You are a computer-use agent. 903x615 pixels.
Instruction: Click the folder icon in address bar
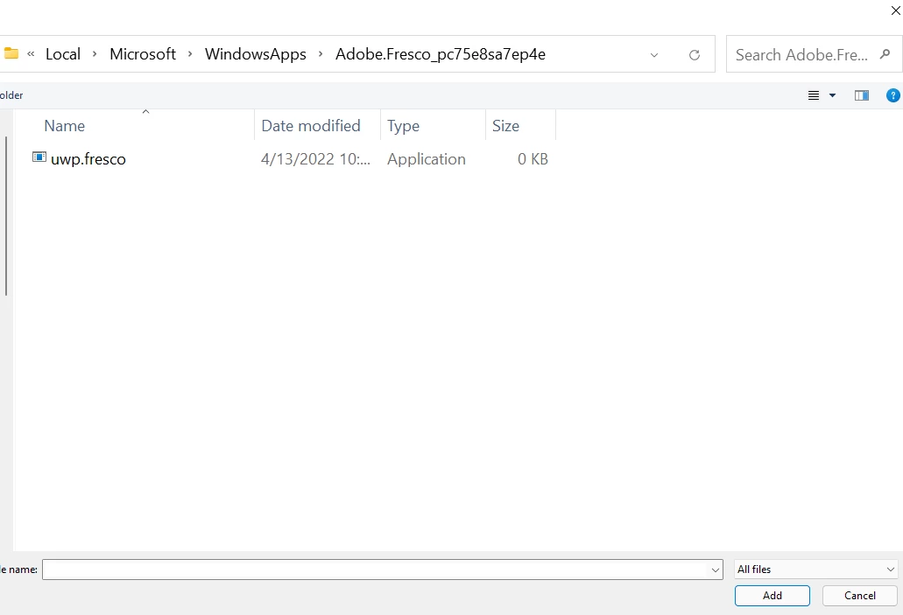(x=11, y=53)
